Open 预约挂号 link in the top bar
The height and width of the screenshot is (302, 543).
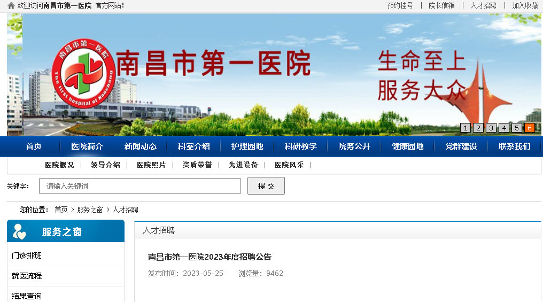coord(400,5)
